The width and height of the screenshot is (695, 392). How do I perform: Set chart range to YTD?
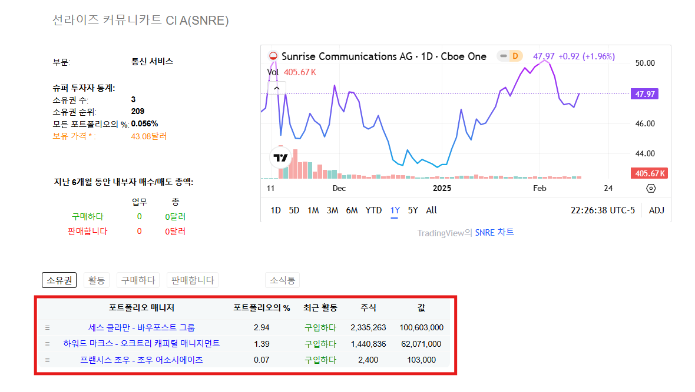[373, 210]
